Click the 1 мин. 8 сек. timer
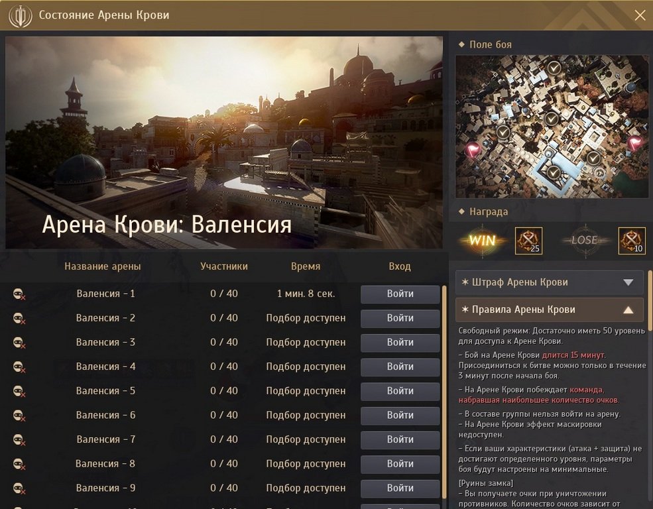Screen dimensions: 653x509 [x=306, y=294]
